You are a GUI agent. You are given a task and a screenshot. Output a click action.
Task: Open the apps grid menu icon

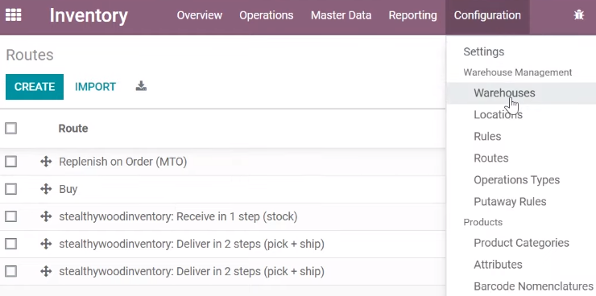pos(14,15)
